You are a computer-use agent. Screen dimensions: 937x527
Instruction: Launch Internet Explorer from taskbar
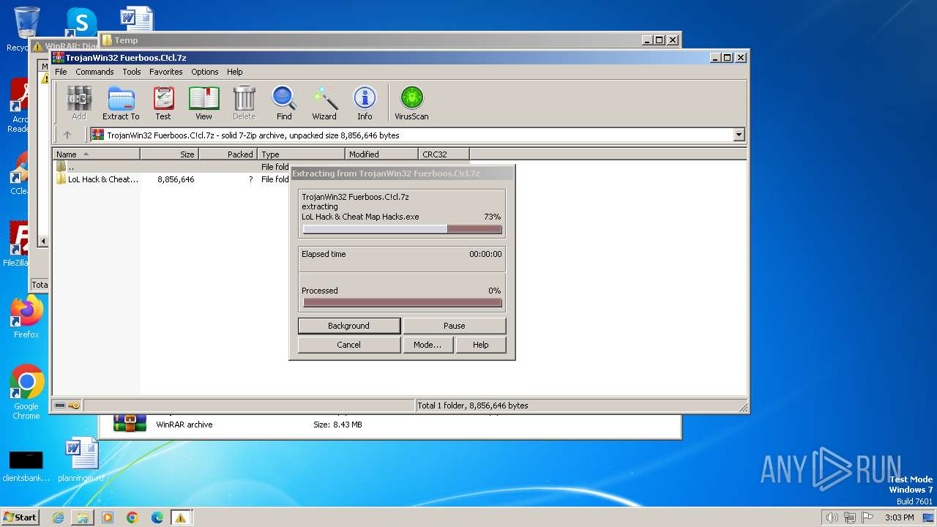pyautogui.click(x=58, y=517)
